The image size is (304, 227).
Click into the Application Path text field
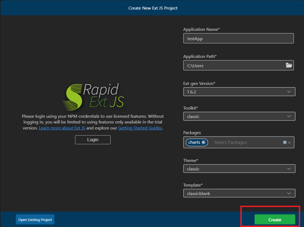234,66
